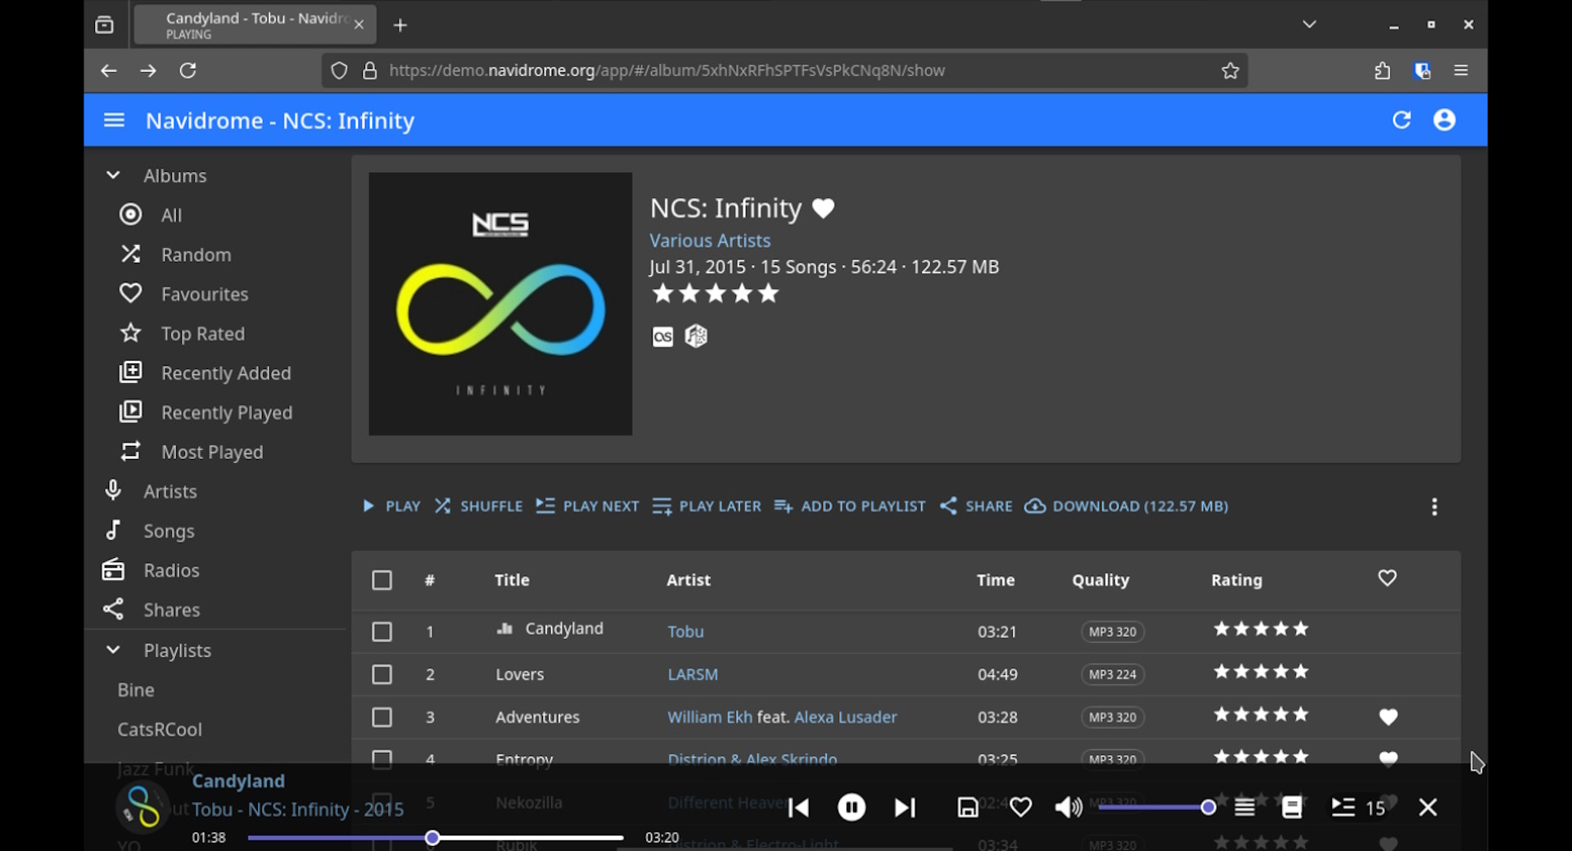Click the user profile icon
Image resolution: width=1572 pixels, height=851 pixels.
coord(1444,120)
